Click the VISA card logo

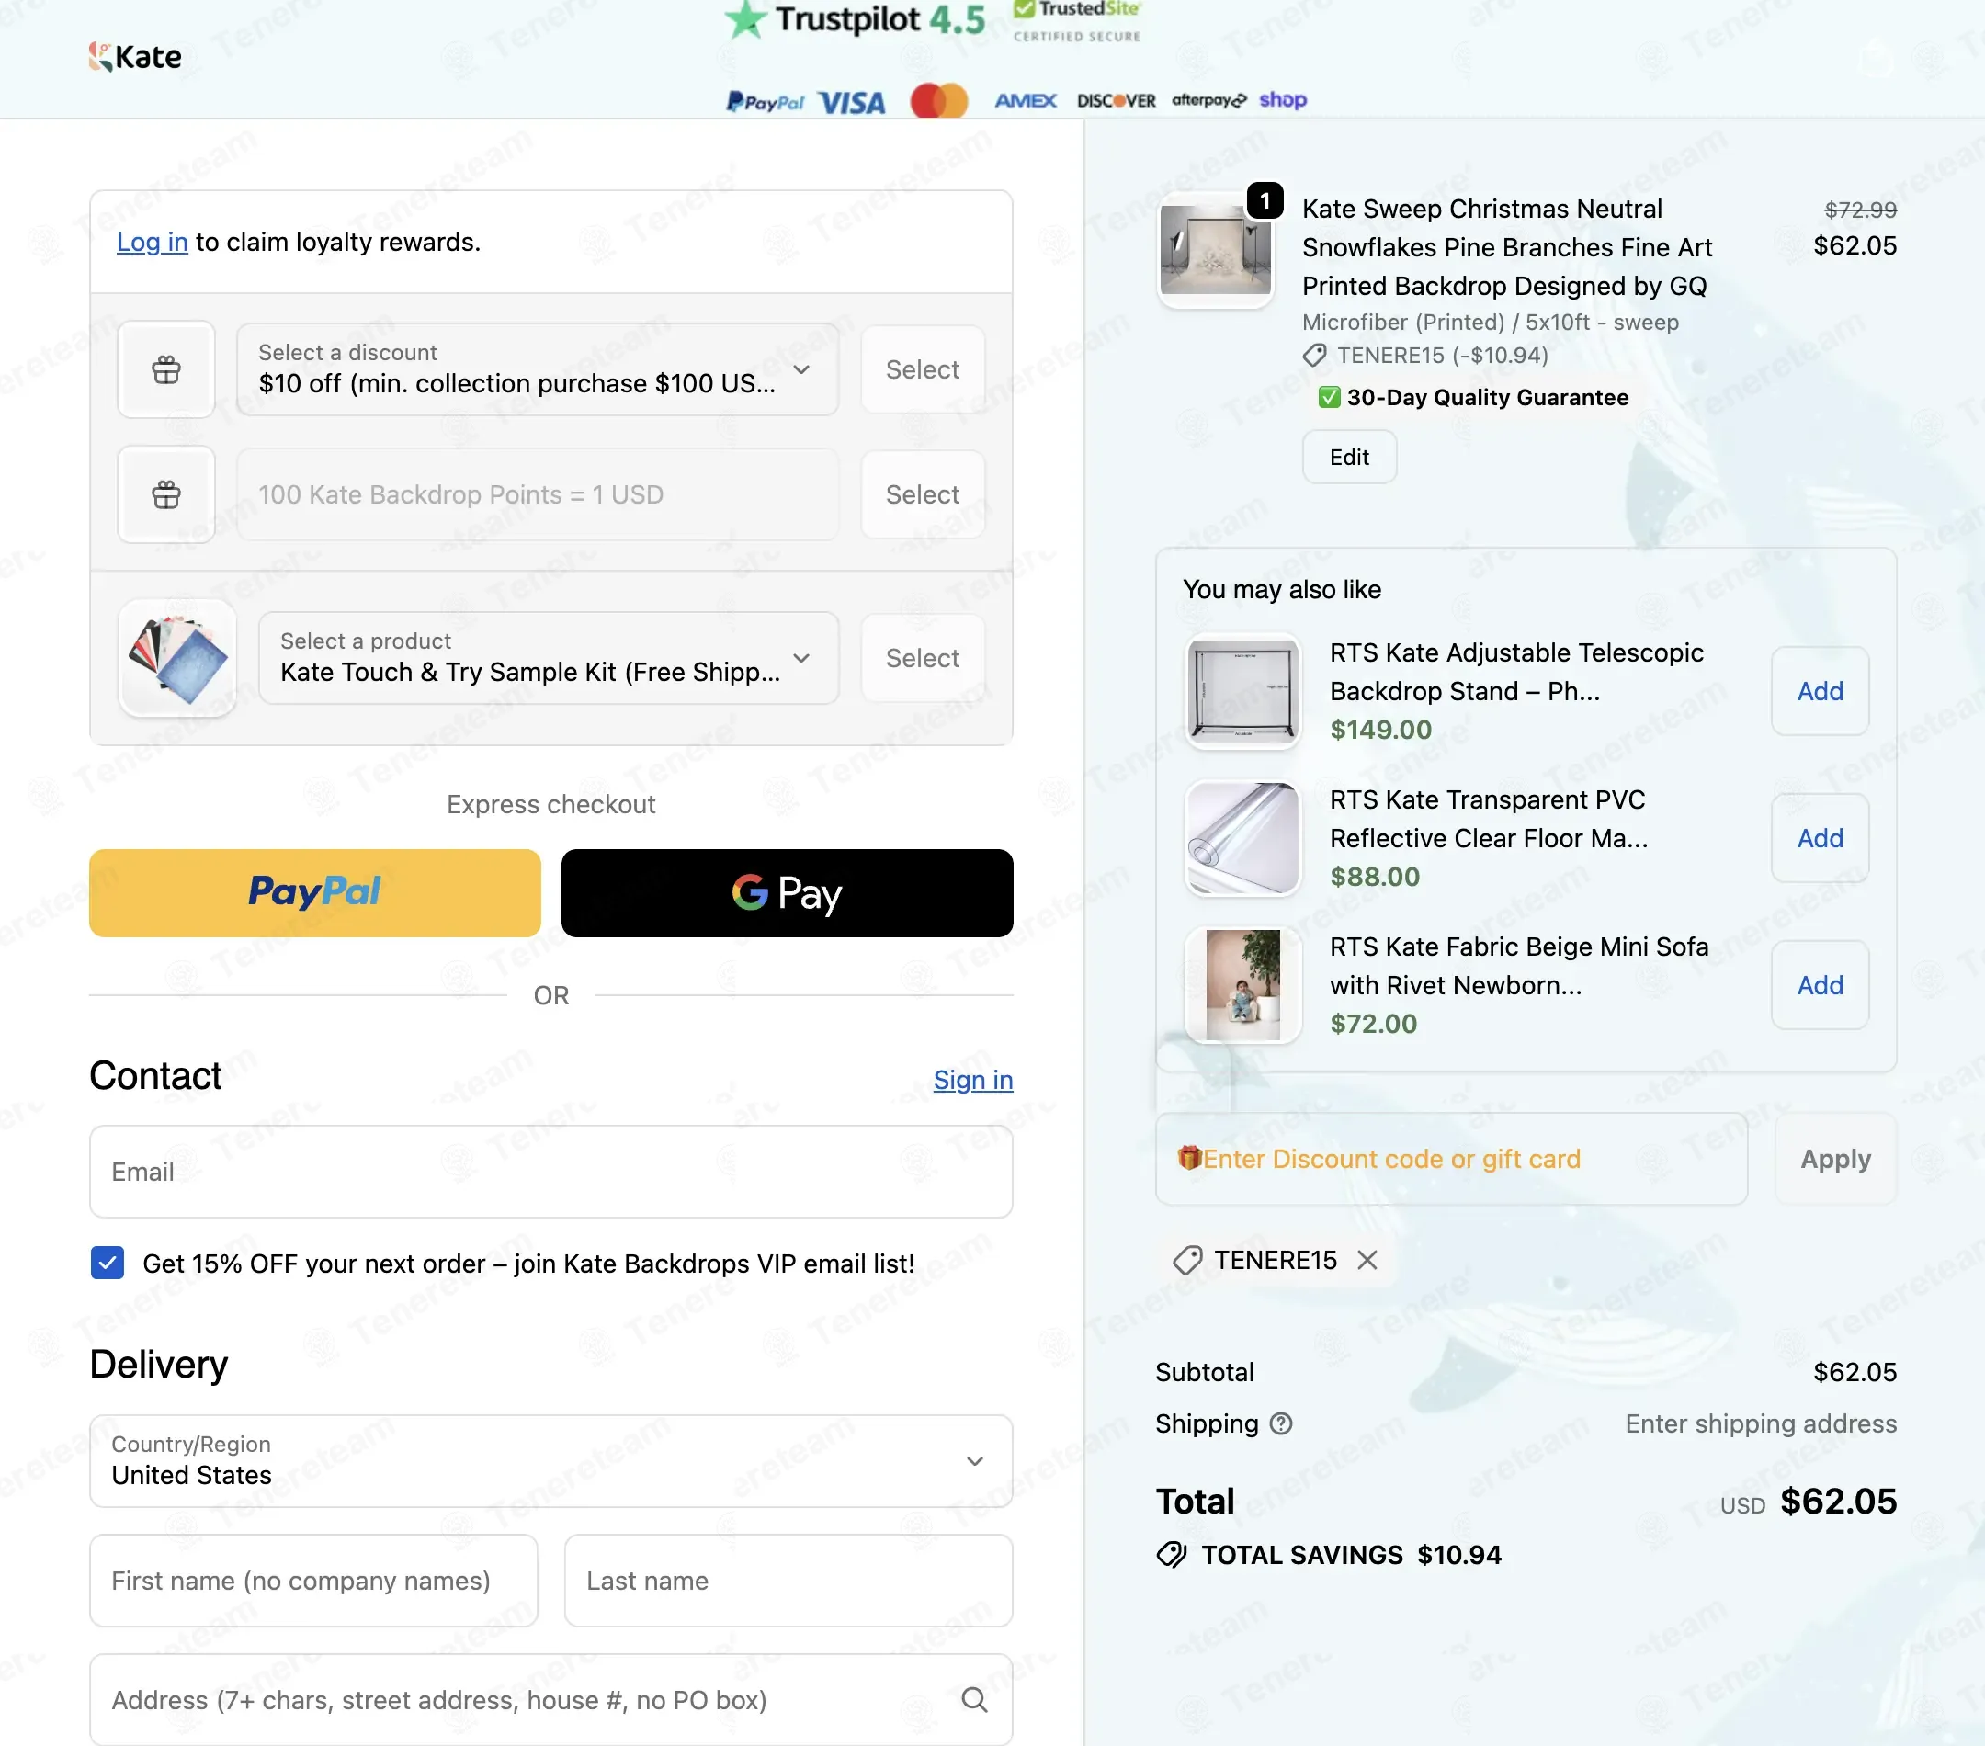(851, 102)
